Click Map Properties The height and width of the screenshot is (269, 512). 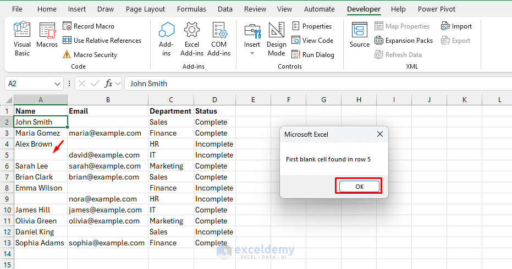402,26
